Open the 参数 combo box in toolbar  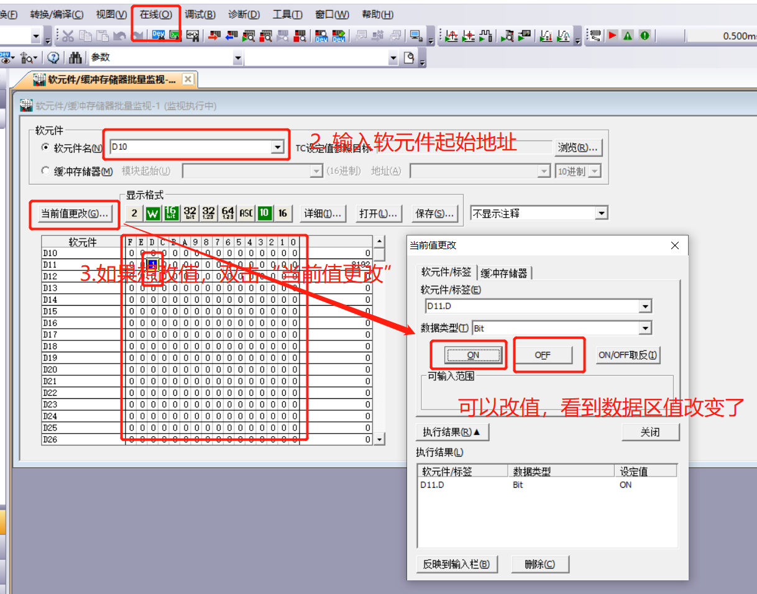coord(238,58)
